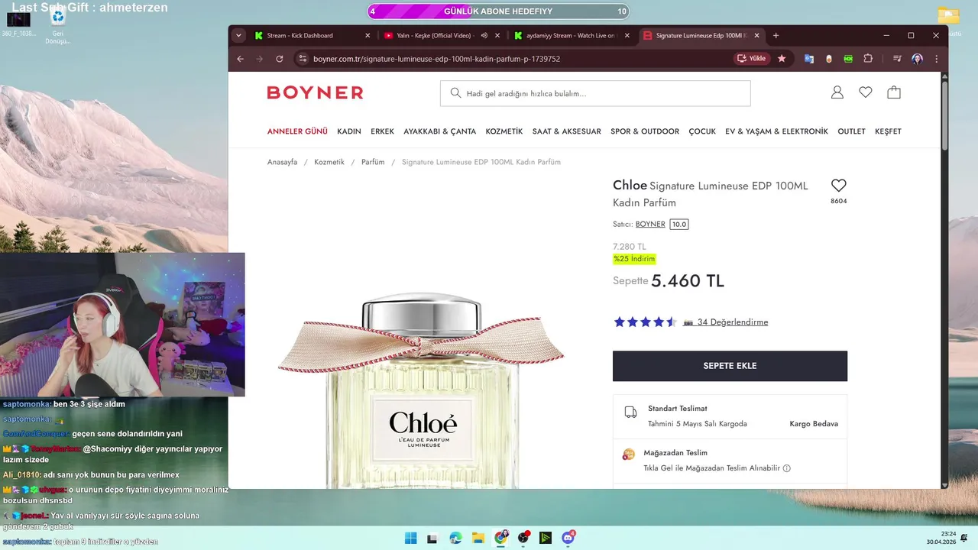Open Microsoft Edge from the taskbar
Image resolution: width=978 pixels, height=550 pixels.
(x=455, y=538)
